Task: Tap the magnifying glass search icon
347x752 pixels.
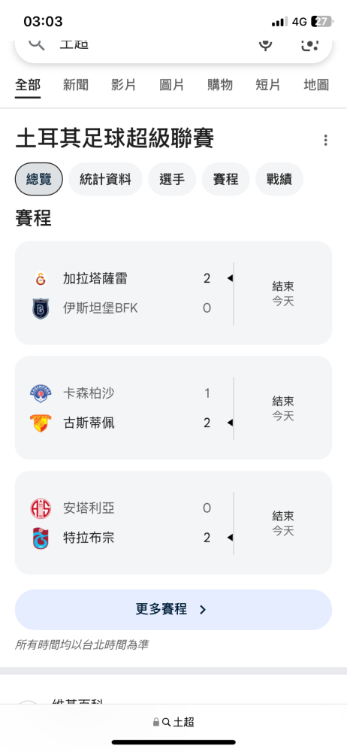Action: (37, 44)
